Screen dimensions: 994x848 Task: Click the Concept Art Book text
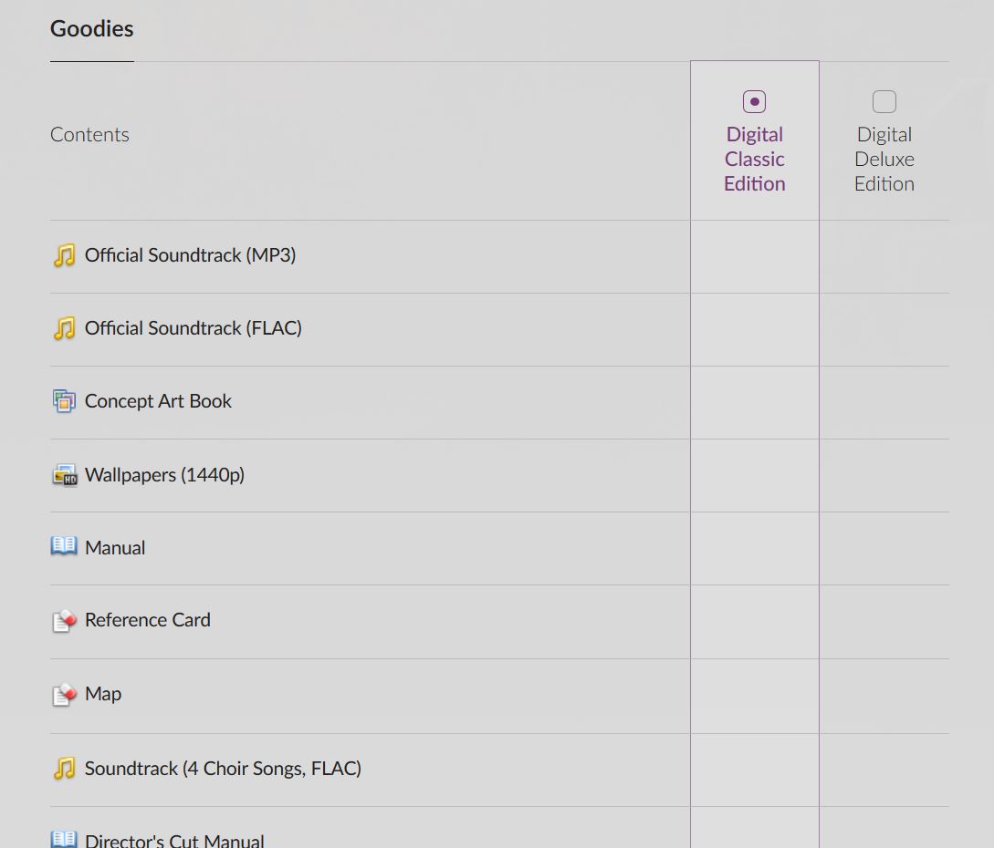(158, 401)
